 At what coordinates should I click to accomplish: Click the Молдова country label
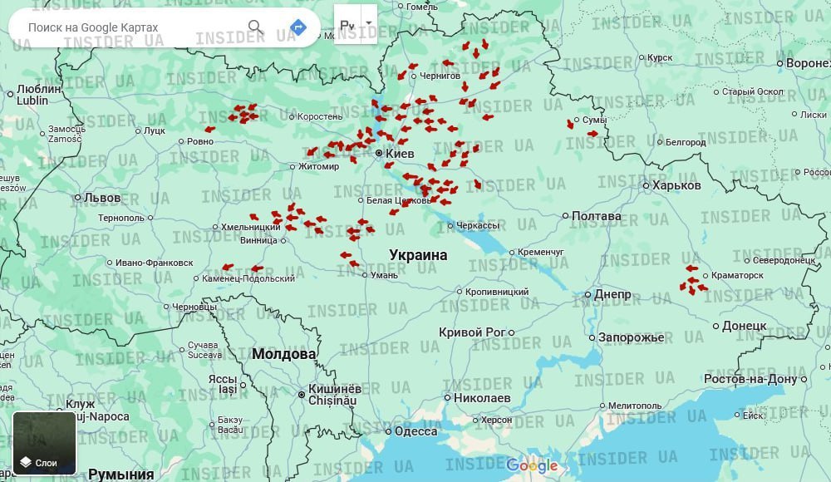[x=284, y=354]
